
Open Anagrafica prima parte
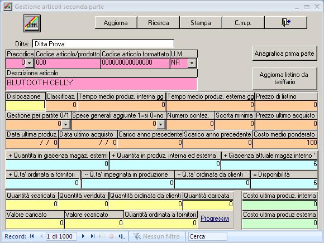284,54
